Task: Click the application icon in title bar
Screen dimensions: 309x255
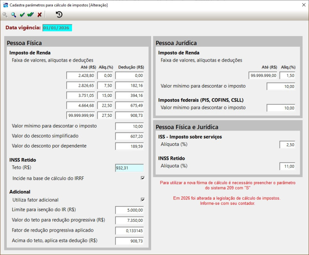Action: 6,5
